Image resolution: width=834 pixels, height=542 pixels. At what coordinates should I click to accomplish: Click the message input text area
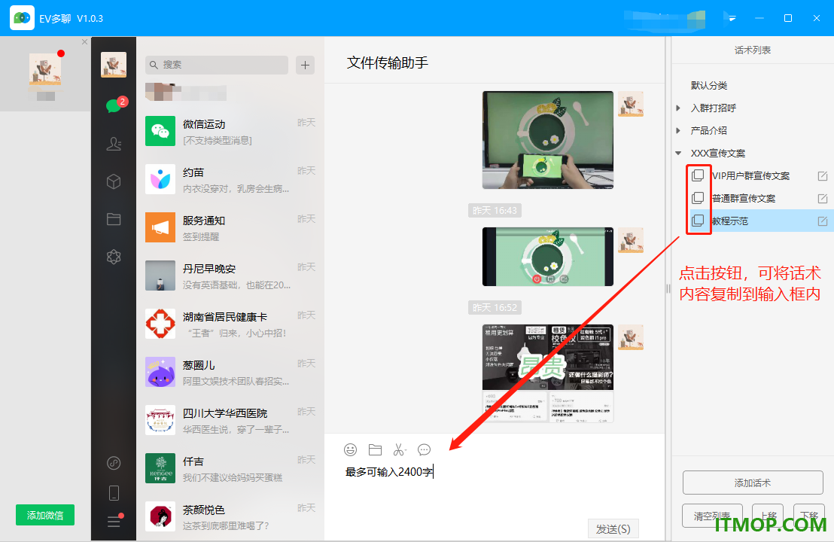click(495, 489)
